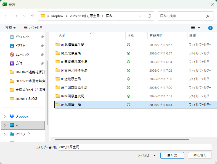The image size is (217, 164).
Task: Open the recent locations dropdown arrow
Action: click(24, 16)
